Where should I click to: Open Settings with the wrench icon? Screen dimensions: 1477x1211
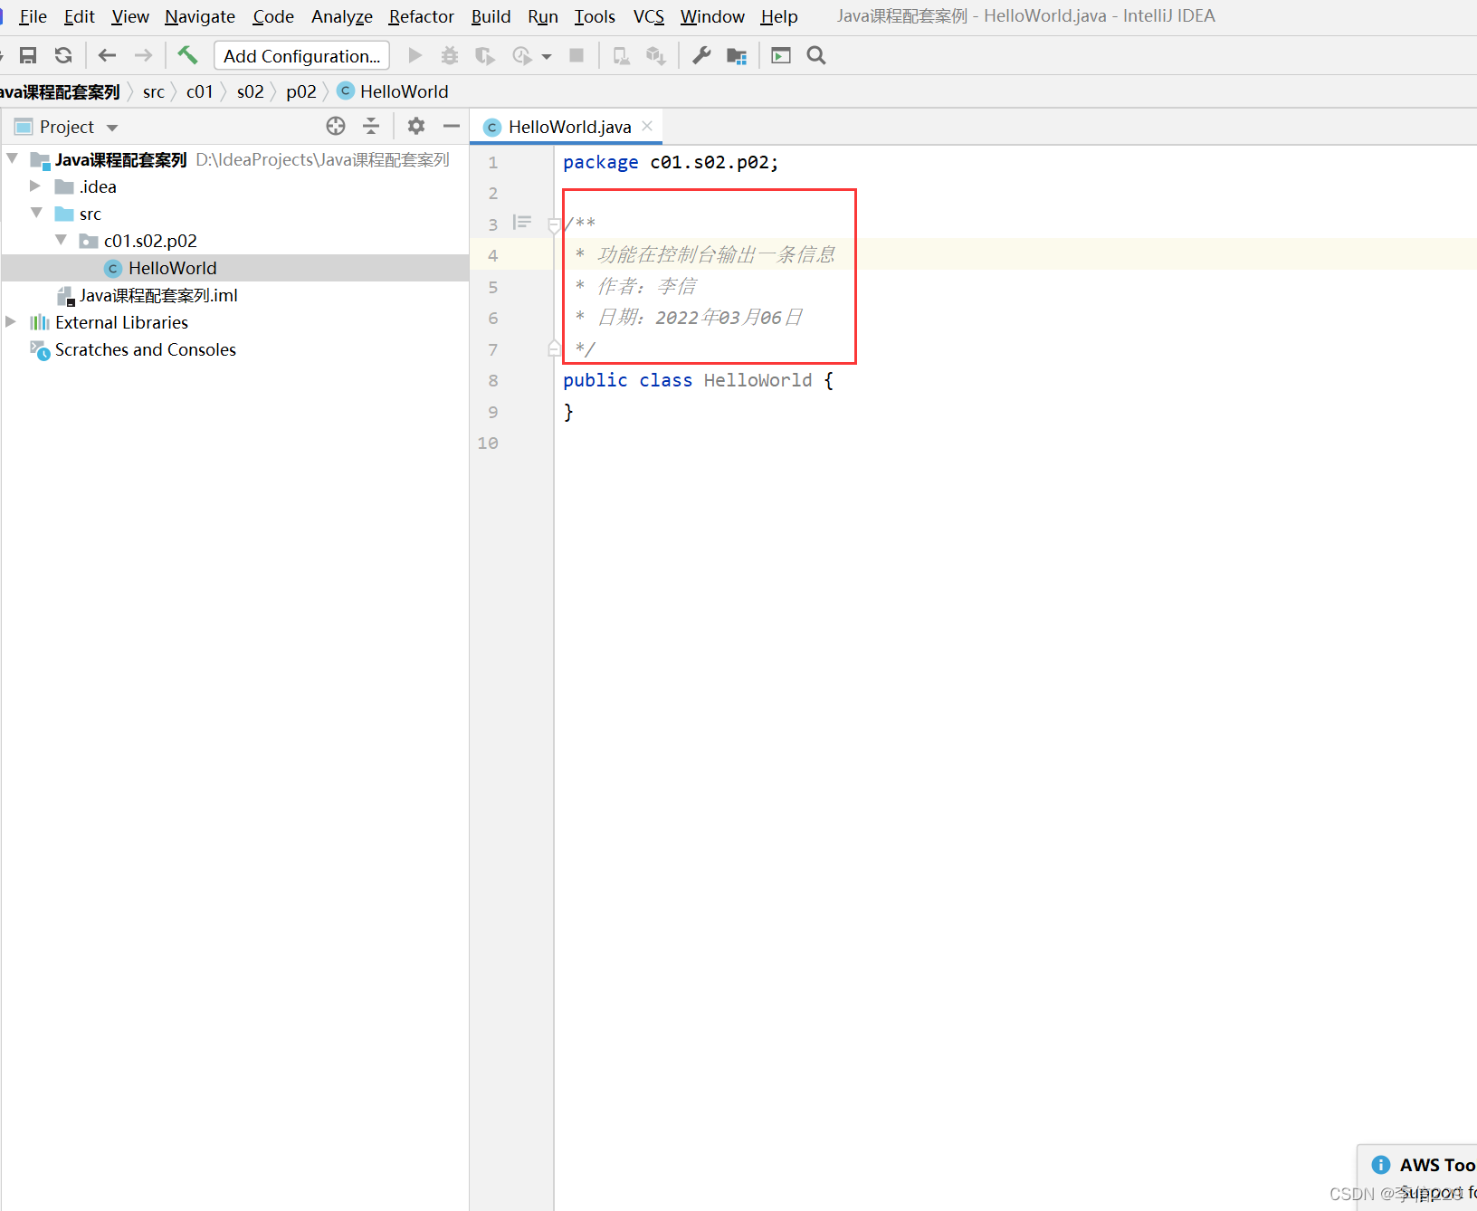tap(701, 56)
